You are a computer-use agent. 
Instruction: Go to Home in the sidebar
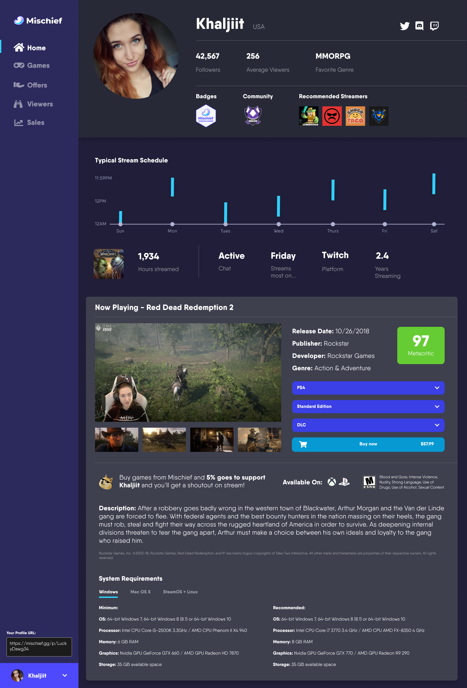tap(30, 48)
